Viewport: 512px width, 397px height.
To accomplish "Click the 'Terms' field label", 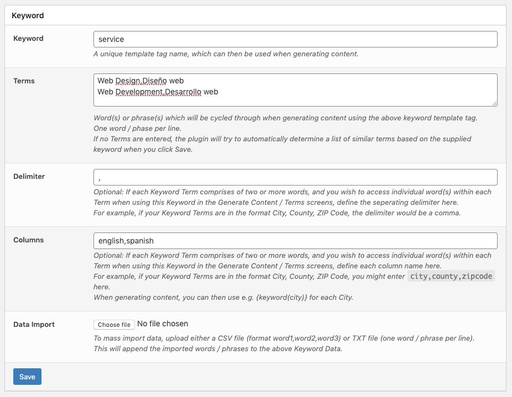I will (24, 81).
